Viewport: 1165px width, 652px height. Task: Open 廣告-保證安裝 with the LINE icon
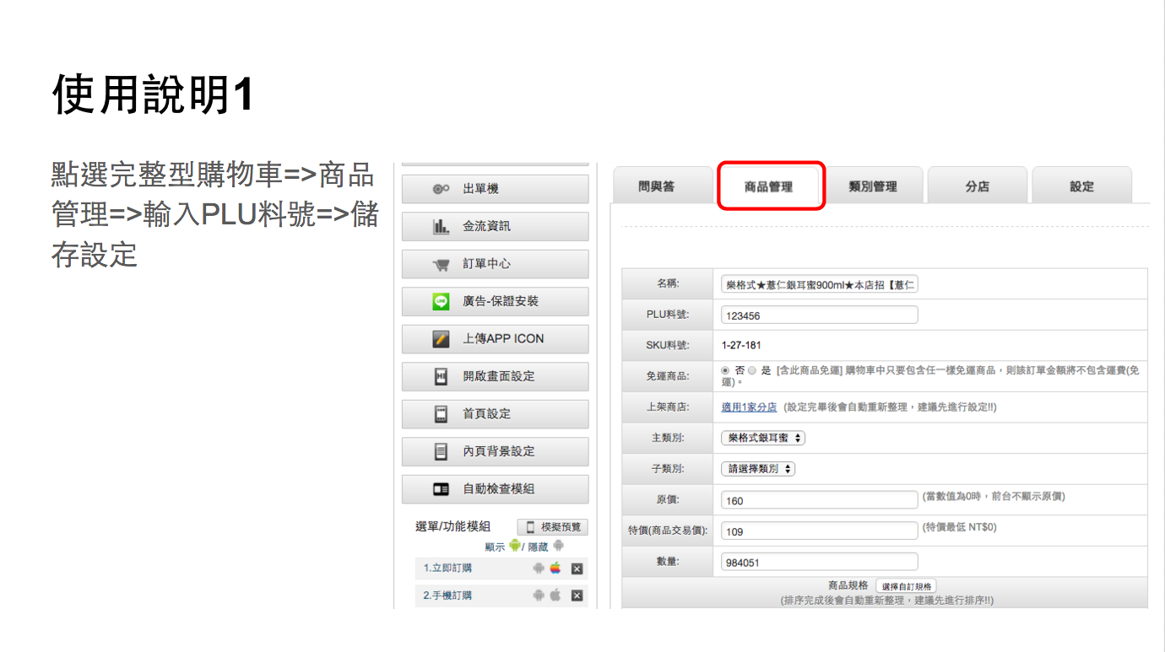[495, 301]
